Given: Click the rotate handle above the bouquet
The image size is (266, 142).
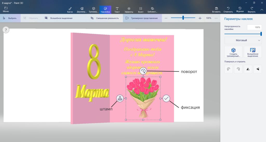Looking at the screenshot, I should (x=143, y=71).
